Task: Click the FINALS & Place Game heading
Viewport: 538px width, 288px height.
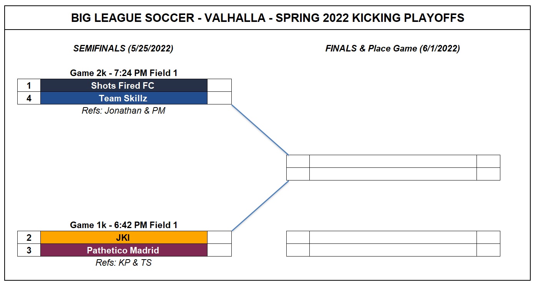Action: (392, 48)
